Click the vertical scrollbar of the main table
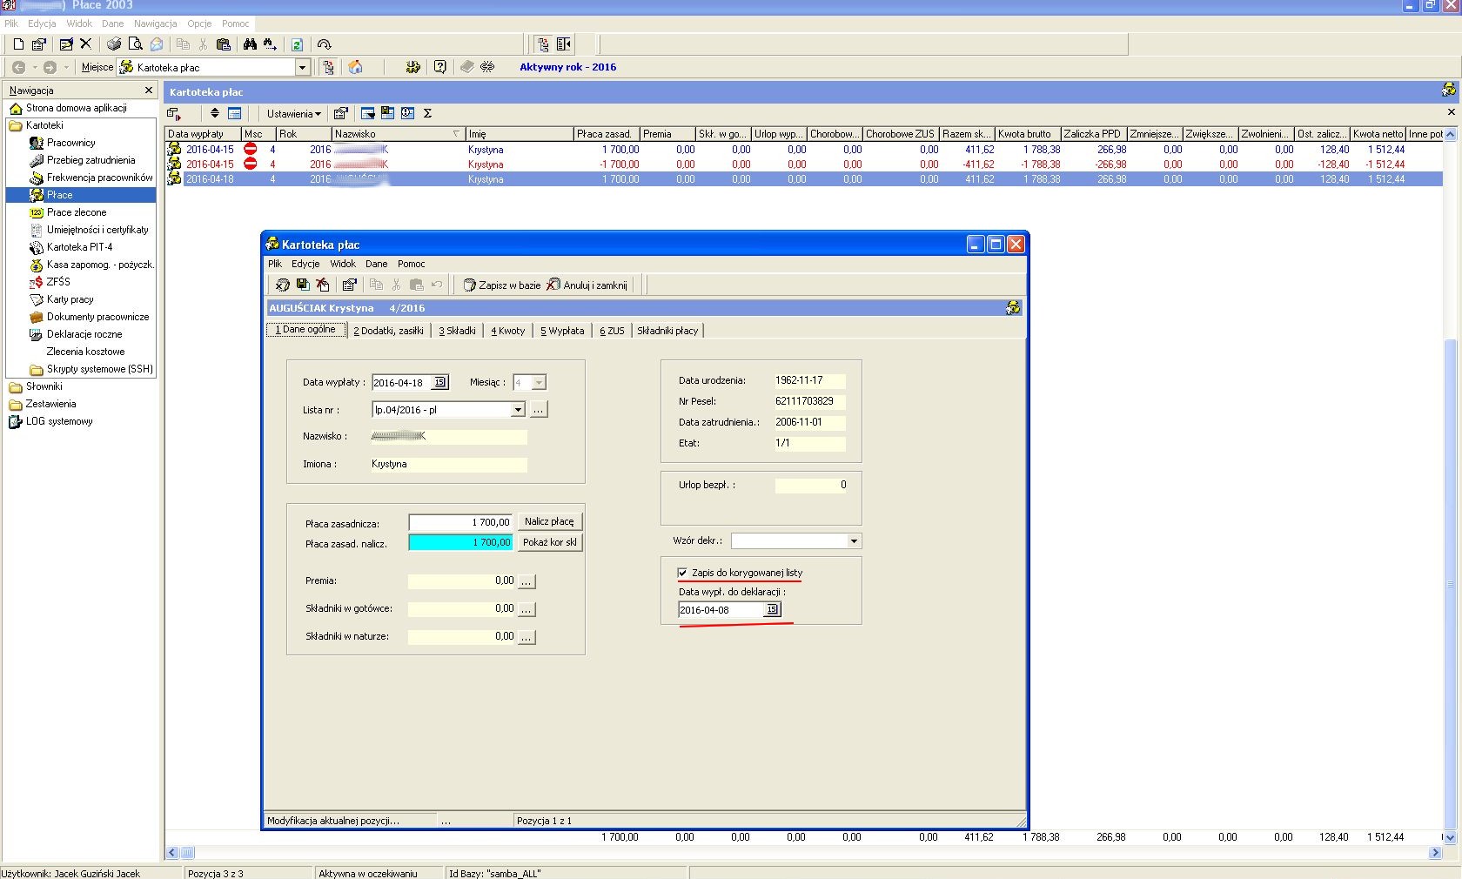Viewport: 1462px width, 879px height. [x=1449, y=487]
